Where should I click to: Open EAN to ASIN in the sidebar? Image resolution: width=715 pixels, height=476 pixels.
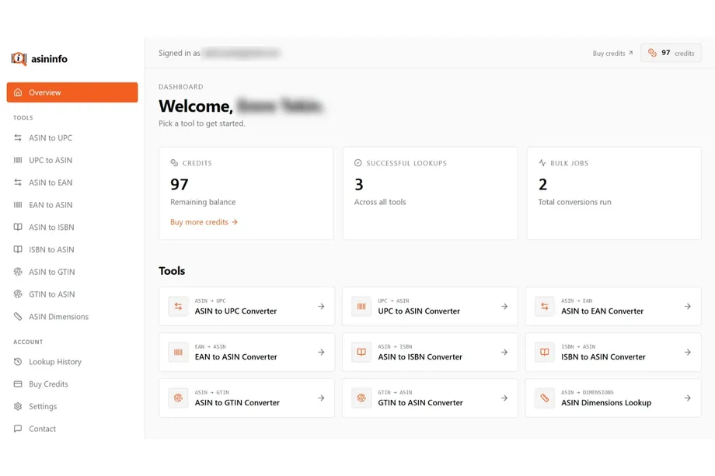[72, 204]
